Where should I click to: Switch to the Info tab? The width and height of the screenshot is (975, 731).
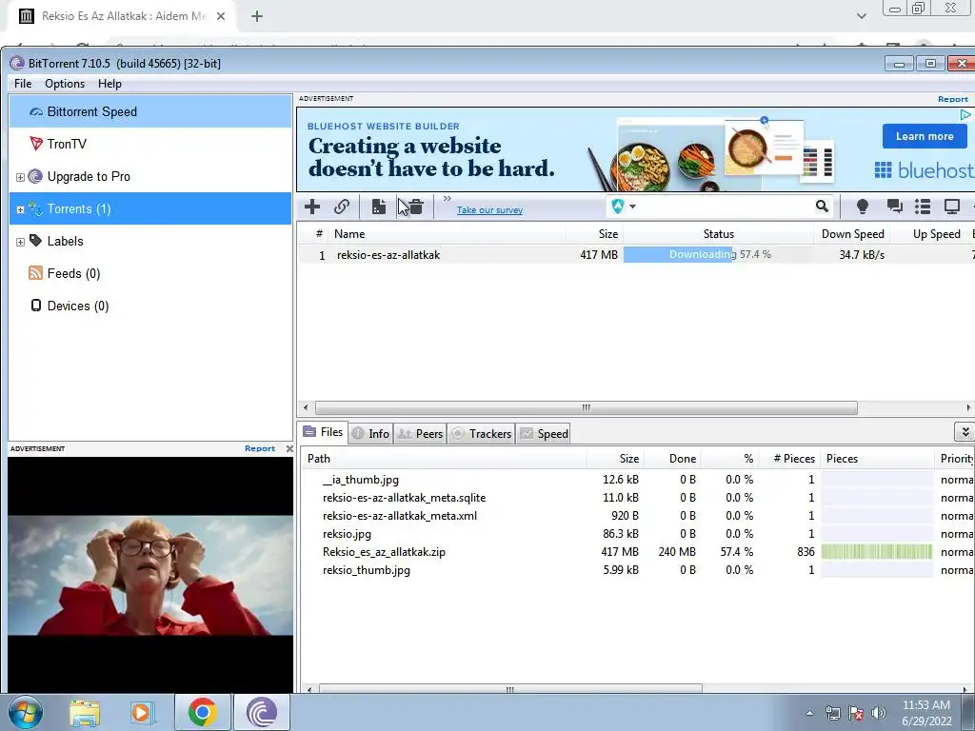click(370, 433)
